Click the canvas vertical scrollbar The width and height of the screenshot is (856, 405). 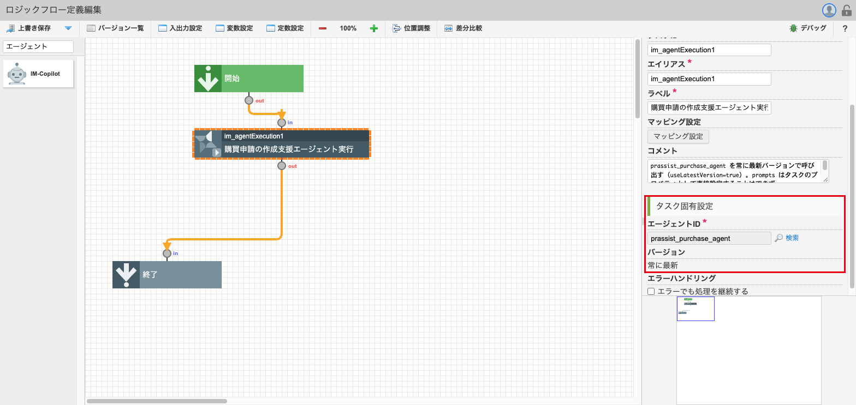(x=637, y=79)
